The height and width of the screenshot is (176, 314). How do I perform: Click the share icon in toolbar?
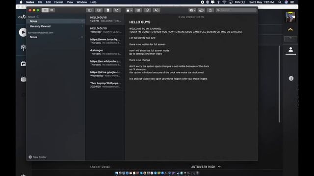click(210, 10)
